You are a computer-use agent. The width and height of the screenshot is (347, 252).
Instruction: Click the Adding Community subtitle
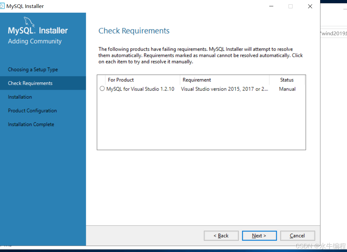pyautogui.click(x=35, y=41)
